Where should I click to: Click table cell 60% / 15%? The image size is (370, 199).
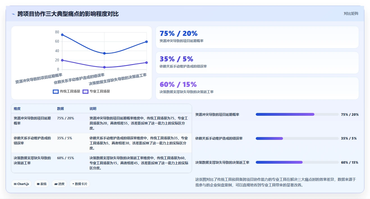[65, 158]
